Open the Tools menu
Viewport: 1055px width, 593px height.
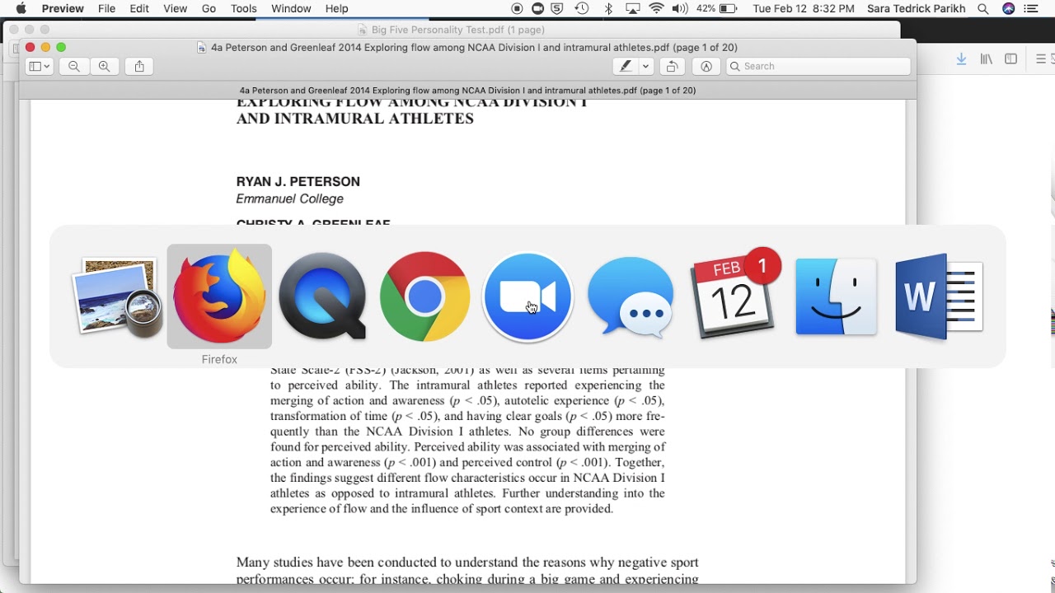243,8
